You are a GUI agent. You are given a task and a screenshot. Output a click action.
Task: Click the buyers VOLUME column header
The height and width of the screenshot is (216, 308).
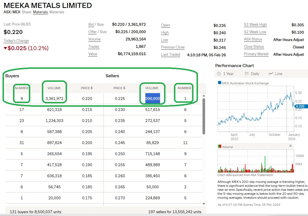click(54, 88)
